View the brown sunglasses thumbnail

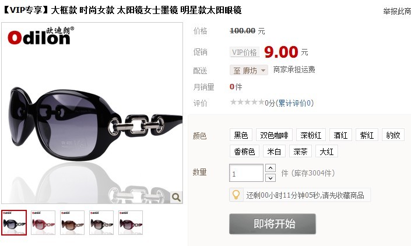coord(72,223)
